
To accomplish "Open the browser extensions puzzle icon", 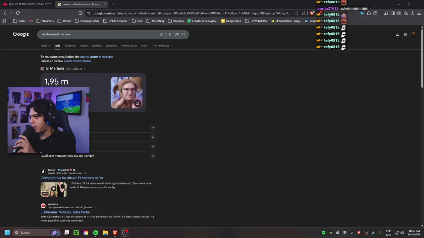I will click(369, 13).
